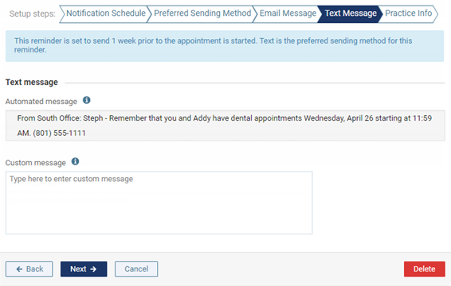The height and width of the screenshot is (286, 451).
Task: Click the blue reminder information banner
Action: click(225, 46)
